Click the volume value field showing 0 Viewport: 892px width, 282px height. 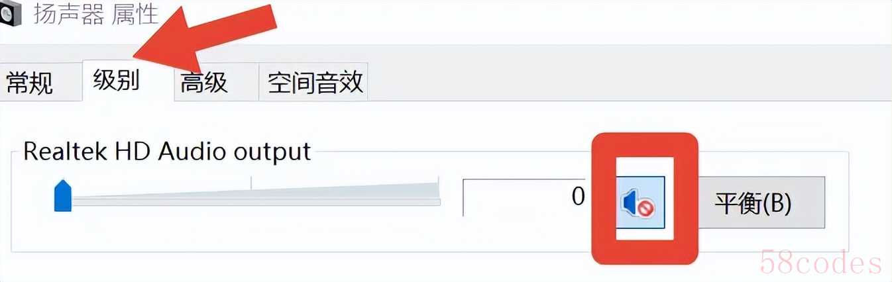tap(525, 197)
